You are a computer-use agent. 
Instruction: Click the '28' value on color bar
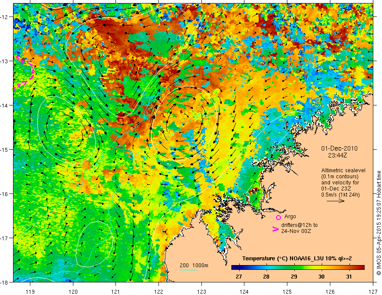coord(266,276)
